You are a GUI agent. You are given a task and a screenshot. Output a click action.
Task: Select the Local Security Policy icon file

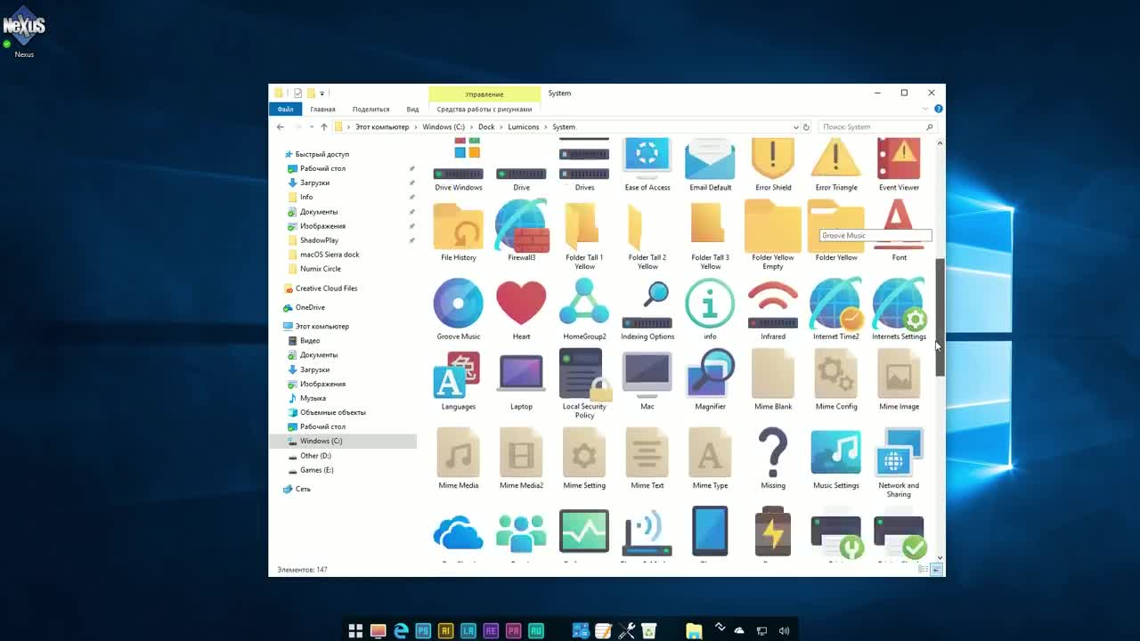tap(584, 383)
